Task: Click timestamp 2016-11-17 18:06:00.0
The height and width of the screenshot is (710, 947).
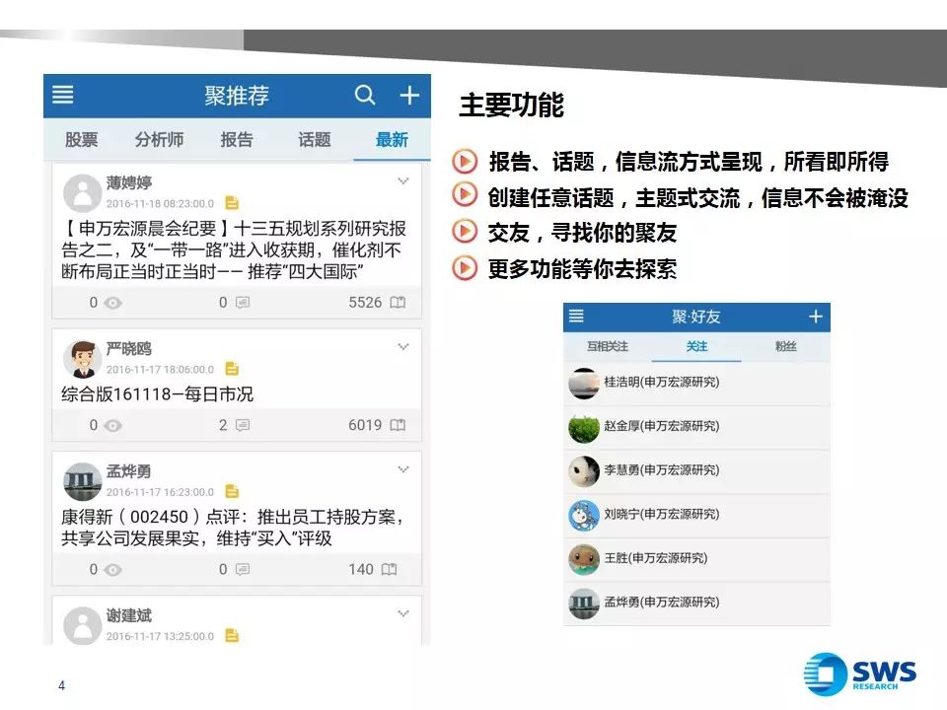Action: click(160, 370)
